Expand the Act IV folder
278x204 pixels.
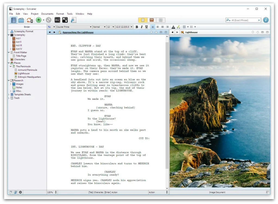click(11, 49)
